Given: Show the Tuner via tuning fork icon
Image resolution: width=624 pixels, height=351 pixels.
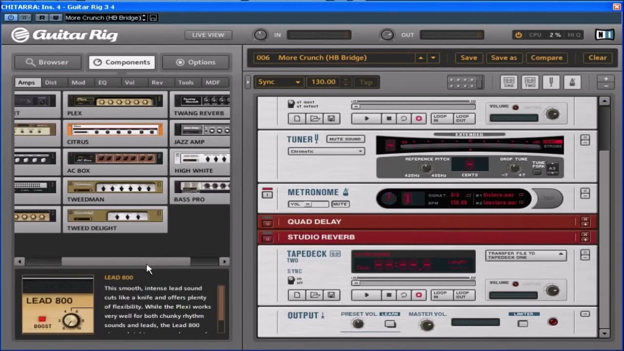Looking at the screenshot, I should pyautogui.click(x=551, y=82).
